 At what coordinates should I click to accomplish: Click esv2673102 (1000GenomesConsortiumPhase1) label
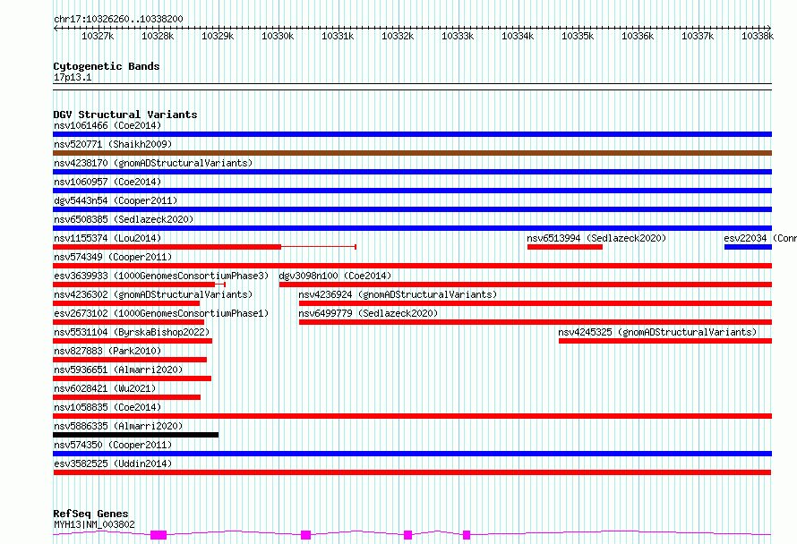click(x=160, y=313)
